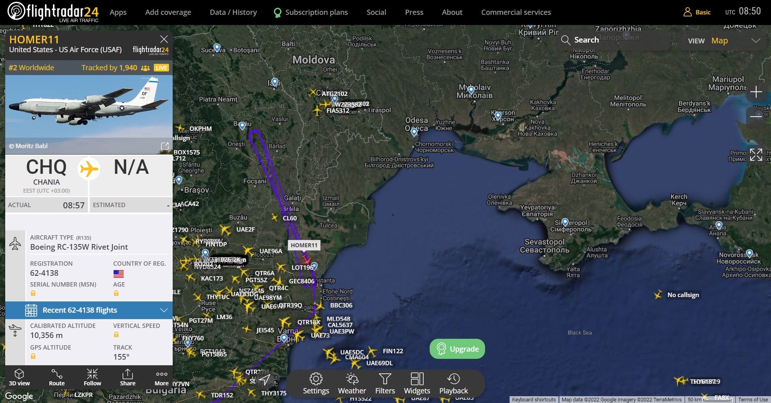Toggle fullscreen map mode
771x403 pixels.
[756, 155]
